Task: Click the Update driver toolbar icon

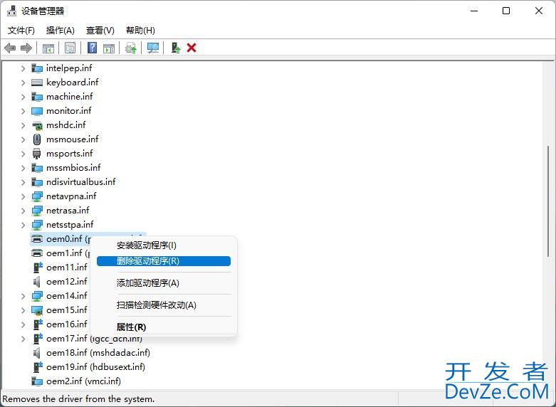Action: click(x=131, y=48)
